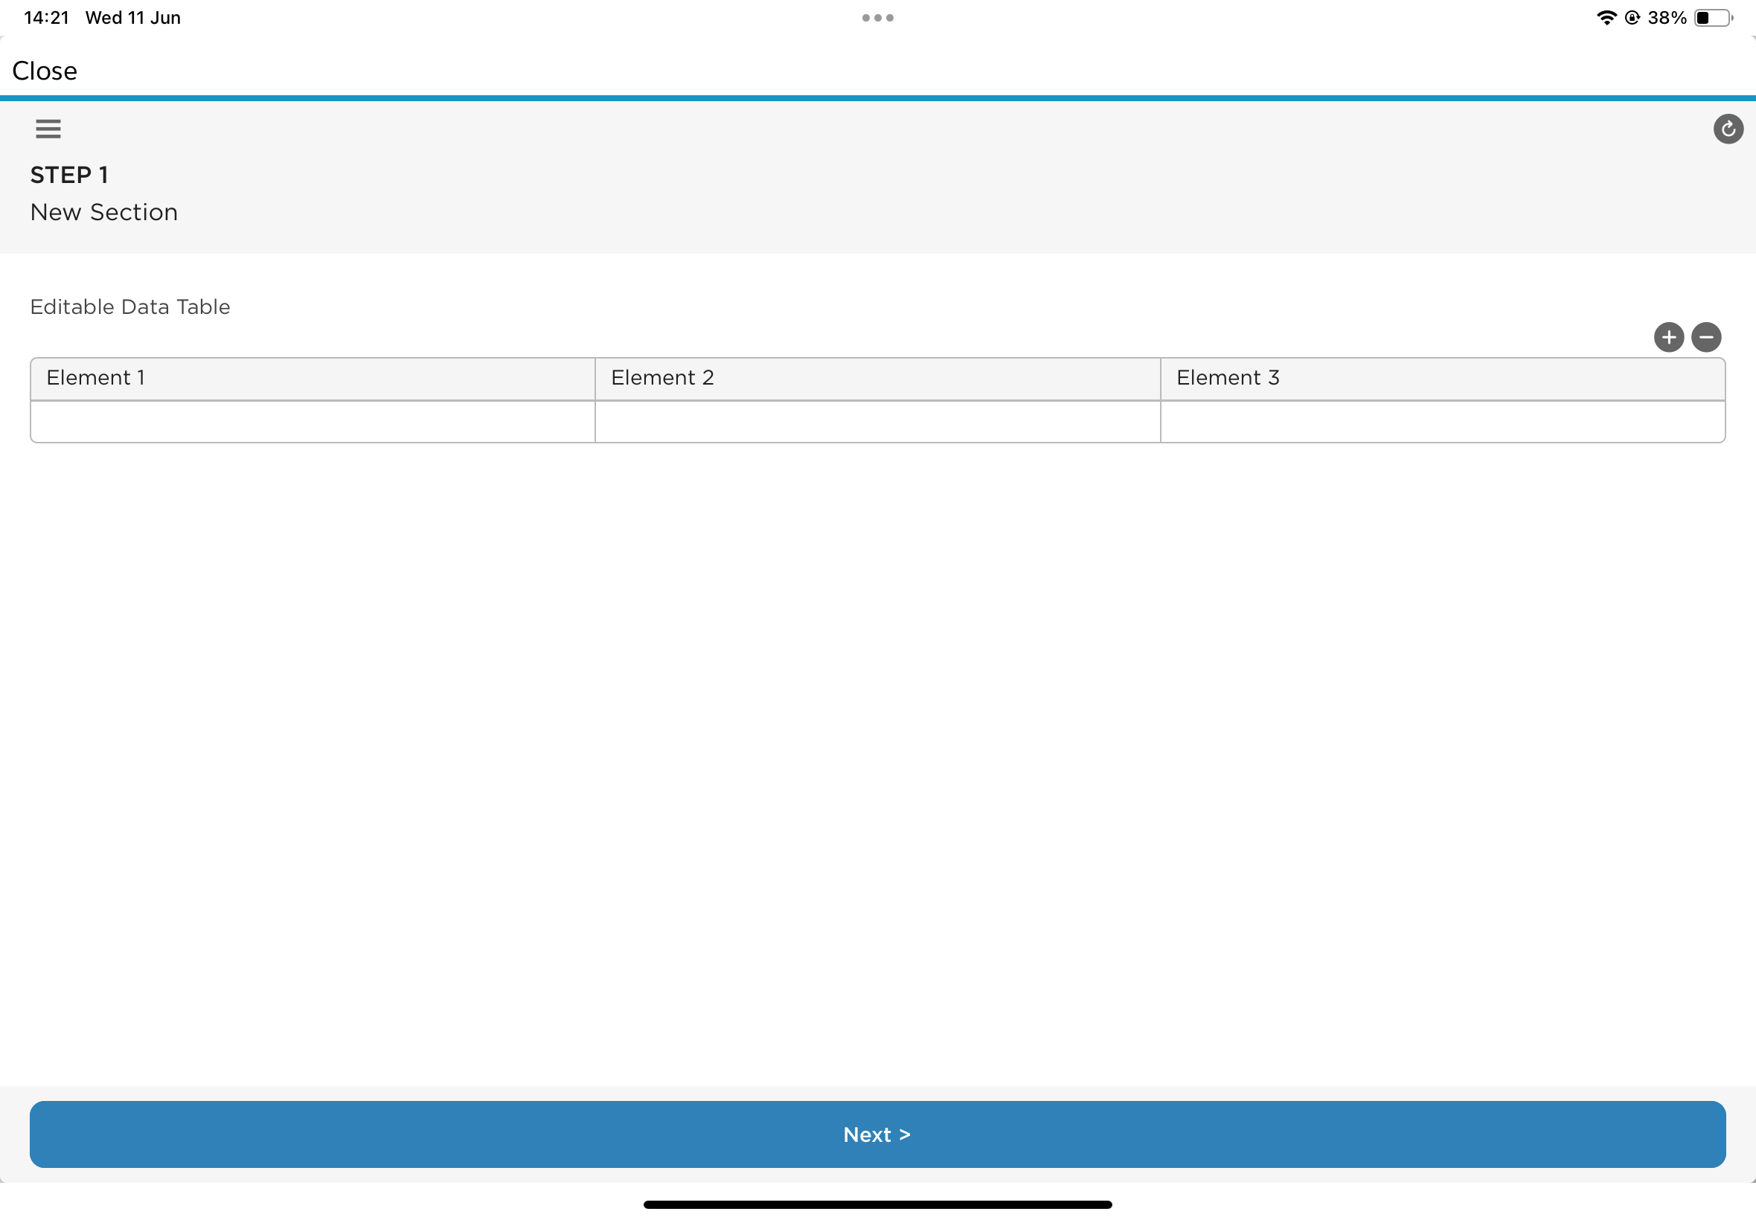Remove a row with the minus icon
Viewport: 1756px width, 1220px height.
tap(1705, 337)
